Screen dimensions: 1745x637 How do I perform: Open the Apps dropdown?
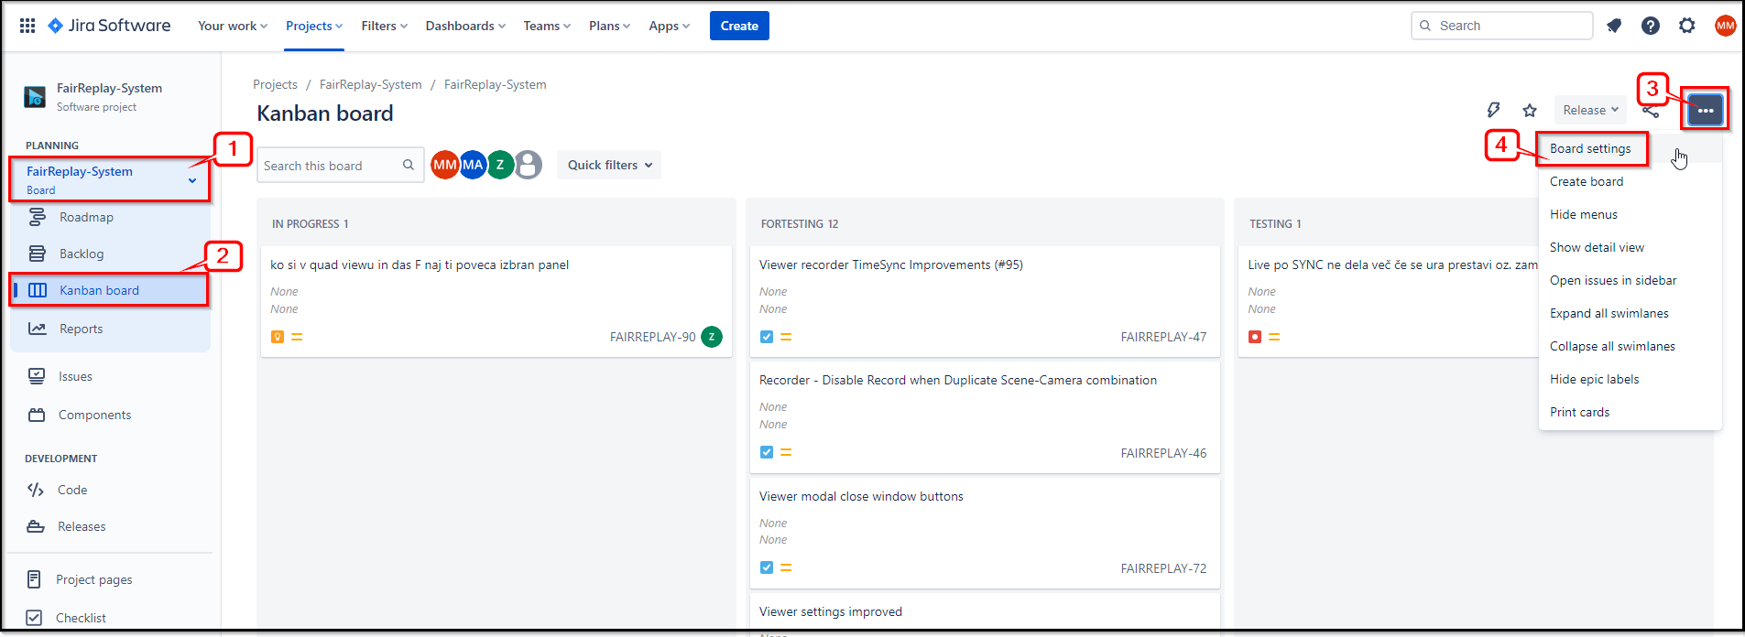(x=669, y=26)
